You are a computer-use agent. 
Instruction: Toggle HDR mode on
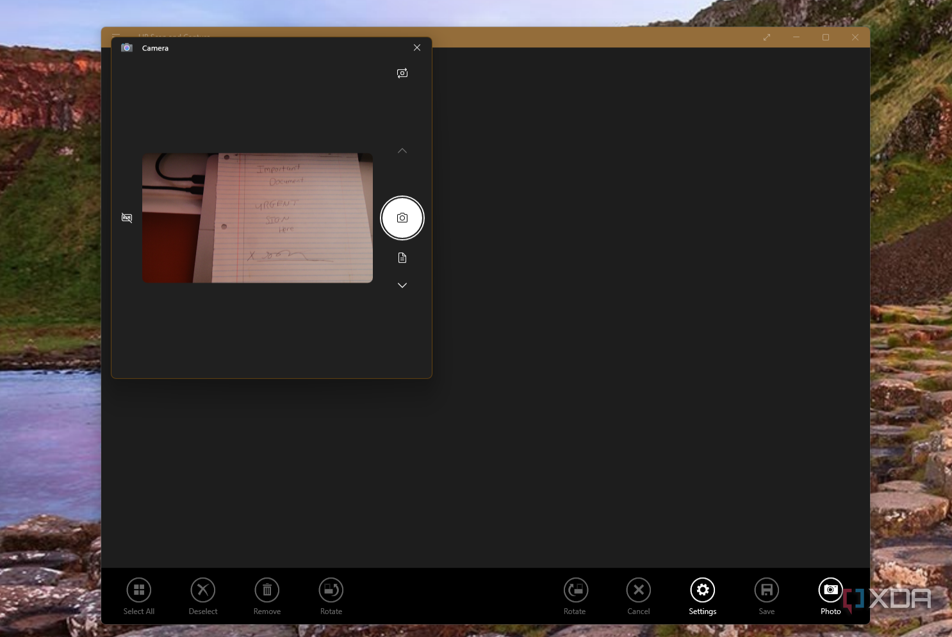127,218
